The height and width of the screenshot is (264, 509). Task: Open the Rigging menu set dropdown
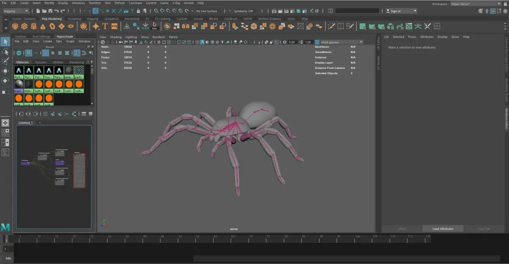click(16, 11)
